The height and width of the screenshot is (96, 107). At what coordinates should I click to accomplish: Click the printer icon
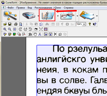point(16,24)
